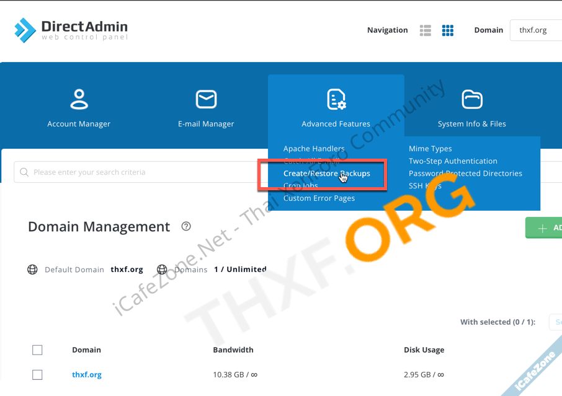Switch navigation to list view icon
Screen dimensions: 562x396
click(425, 30)
